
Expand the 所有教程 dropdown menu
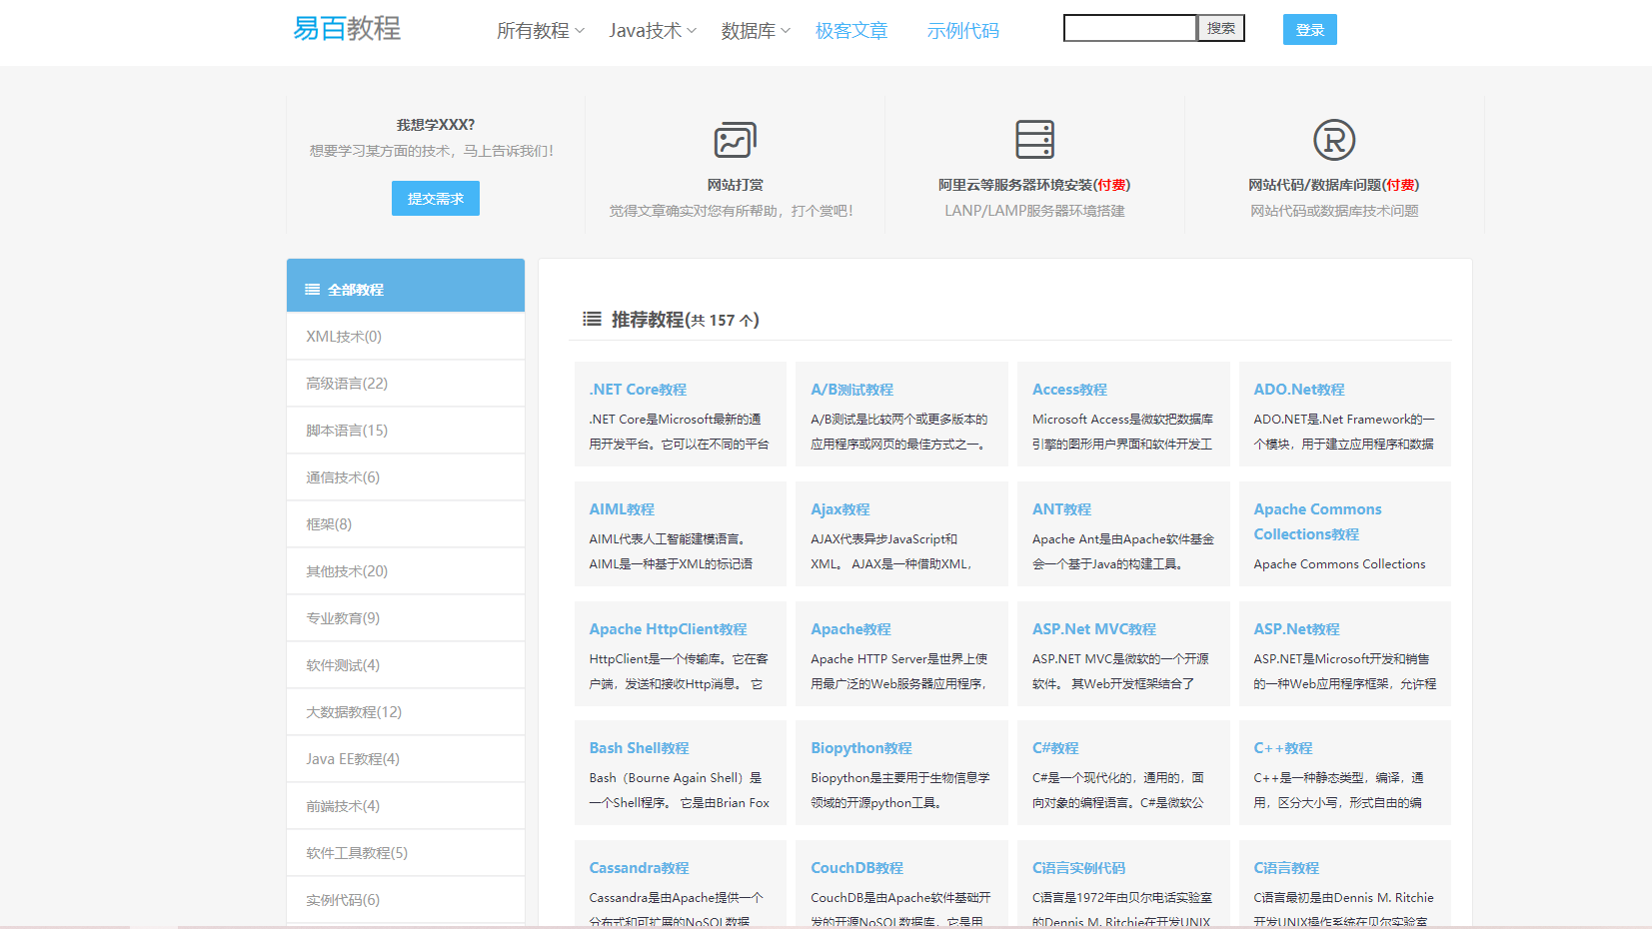(x=541, y=31)
